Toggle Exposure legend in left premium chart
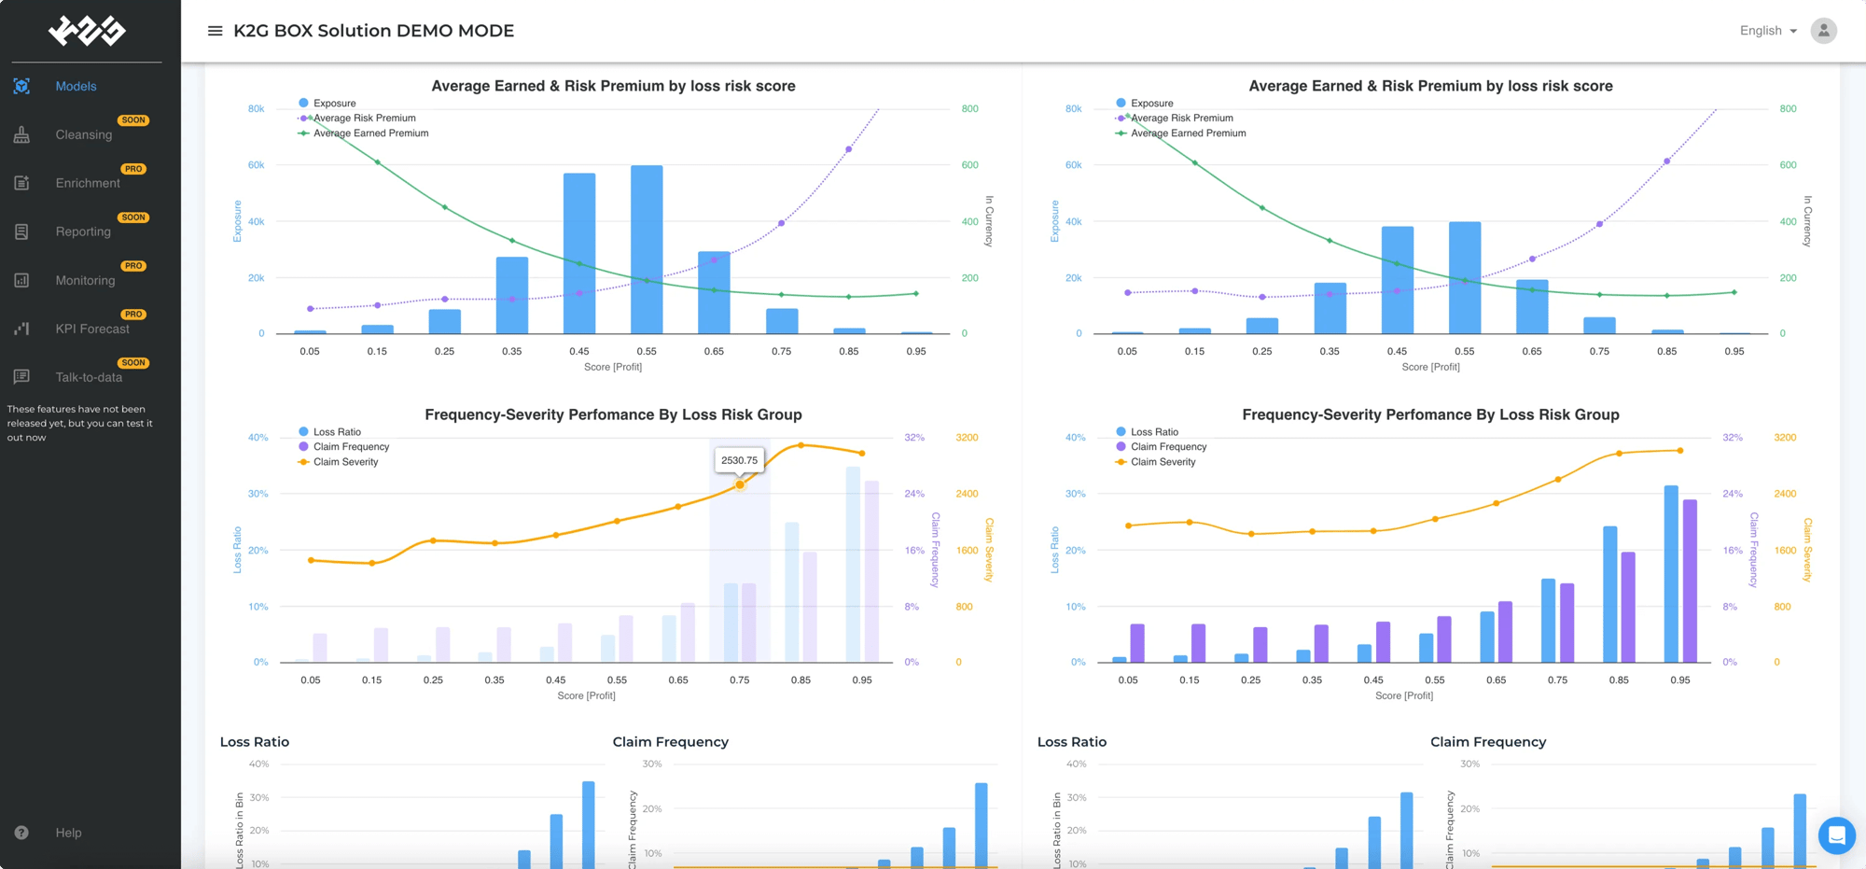Viewport: 1866px width, 869px height. coord(327,103)
